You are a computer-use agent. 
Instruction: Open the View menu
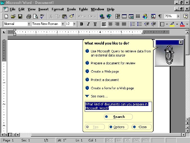[31, 9]
